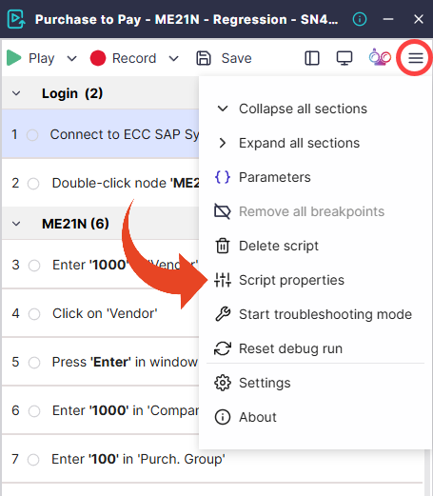
Task: Click the info icon in title bar
Action: coord(360,19)
